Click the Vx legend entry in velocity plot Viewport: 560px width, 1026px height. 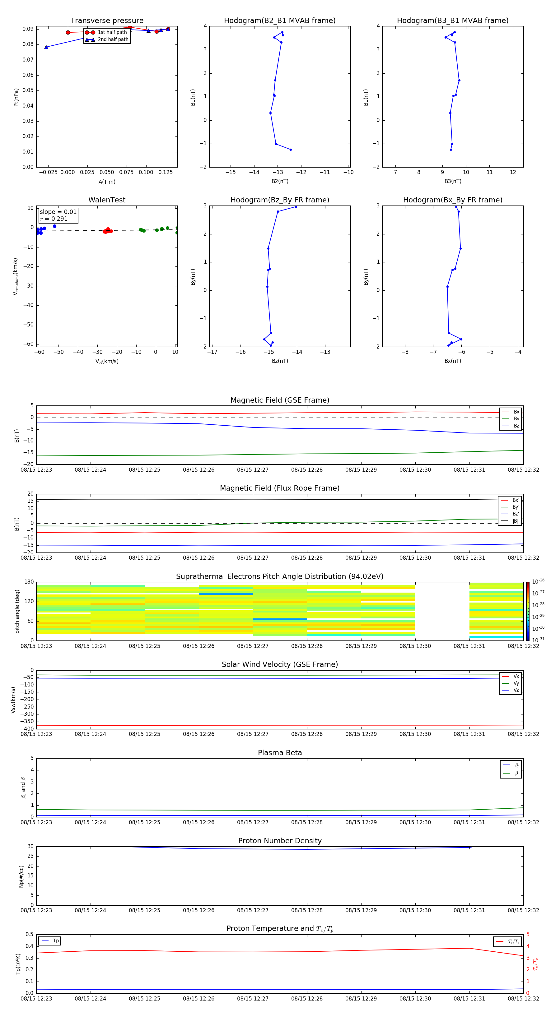[x=511, y=676]
